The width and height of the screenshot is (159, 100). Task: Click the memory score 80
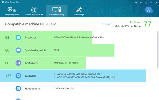pyautogui.click(x=7, y=50)
